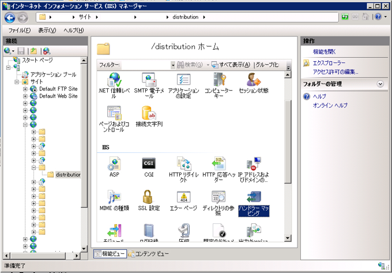Click the グループ化 dropdown label

coord(267,65)
